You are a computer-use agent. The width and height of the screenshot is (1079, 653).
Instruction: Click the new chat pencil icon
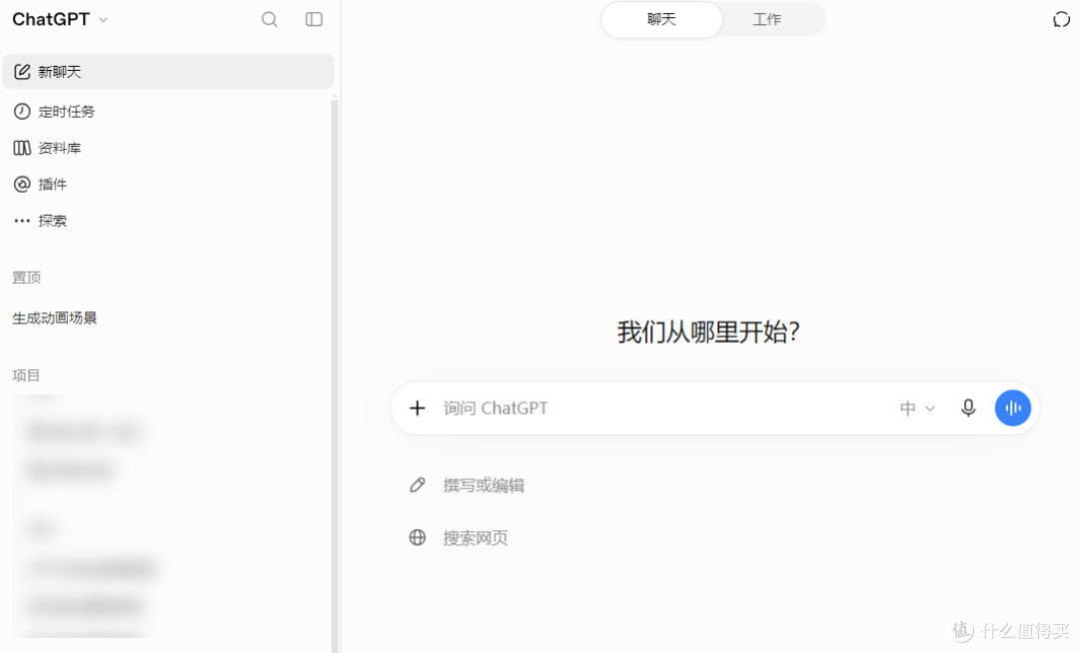click(x=22, y=72)
